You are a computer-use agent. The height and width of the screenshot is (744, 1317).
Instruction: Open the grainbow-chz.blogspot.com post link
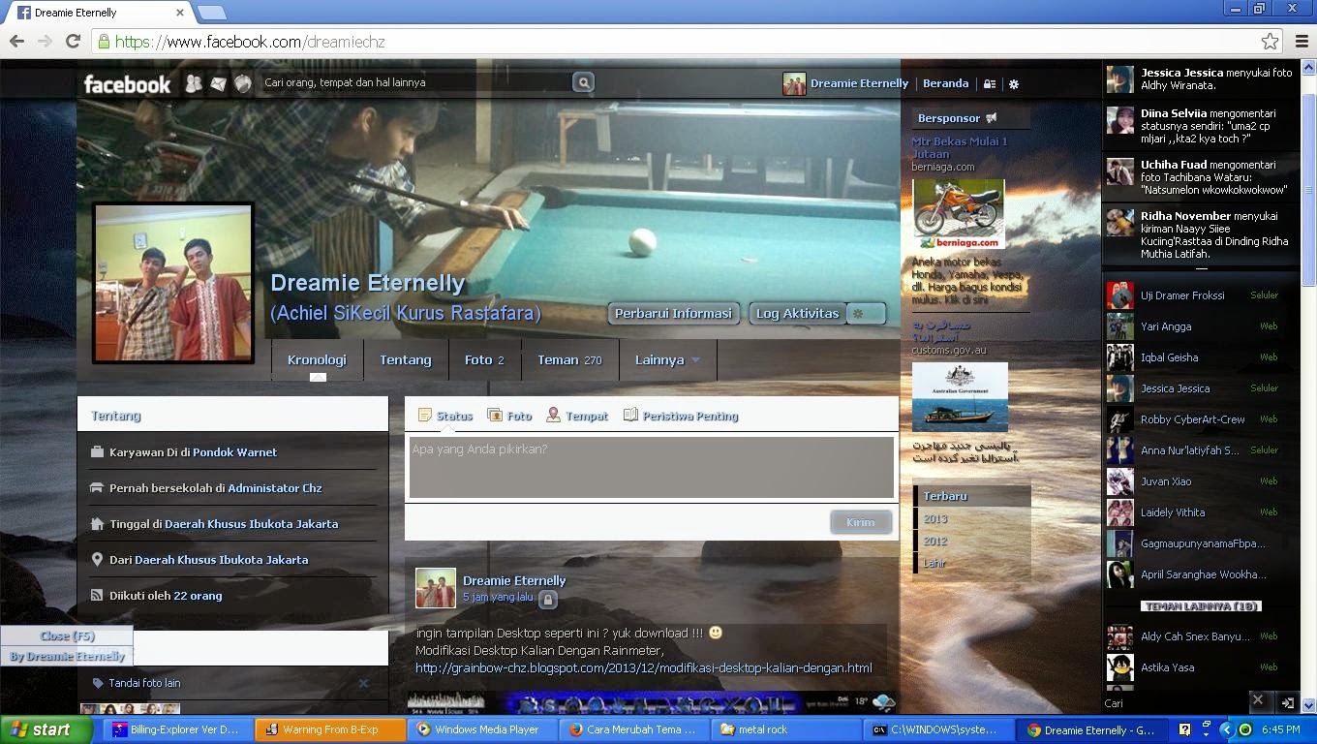[644, 667]
